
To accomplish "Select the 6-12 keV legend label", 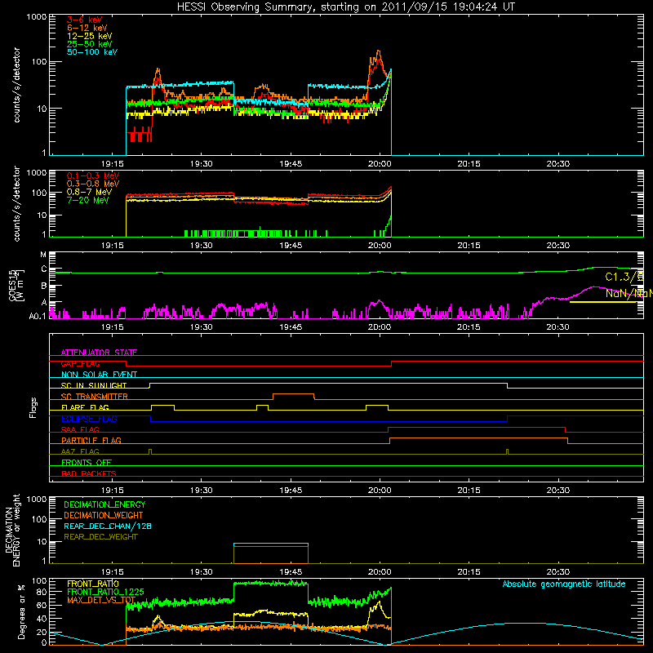I will click(x=87, y=28).
